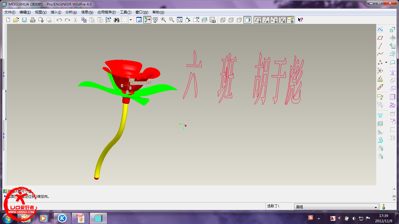Select the Sketch tool in right toolbar

[x=380, y=30]
